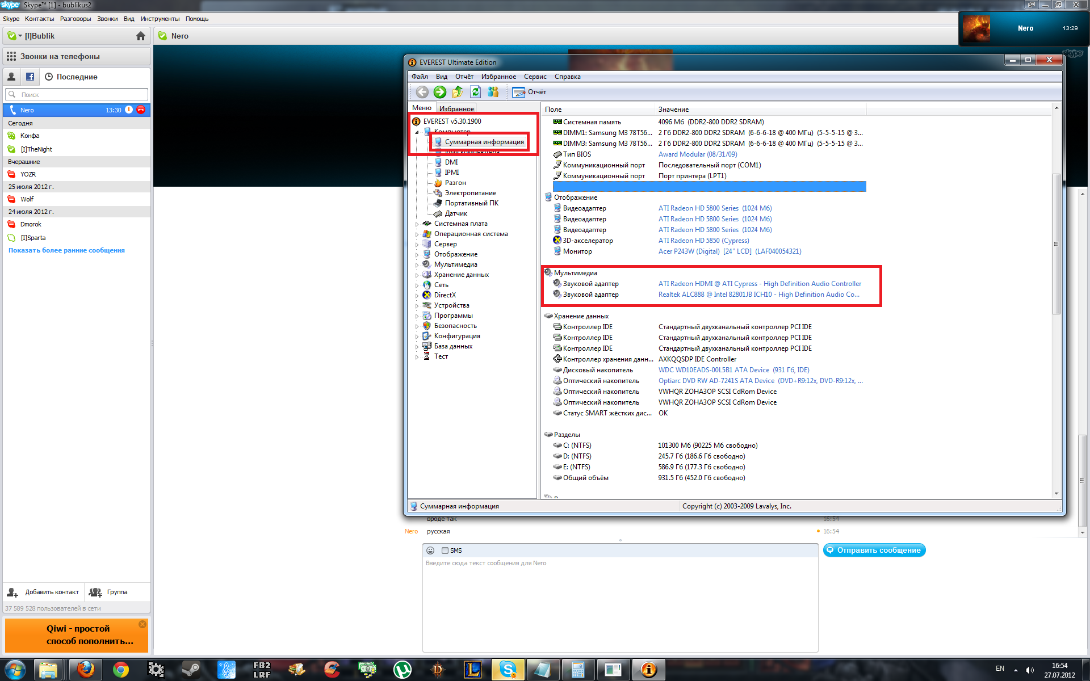Expand the Тест tree node
This screenshot has height=681, width=1090.
pyautogui.click(x=417, y=357)
